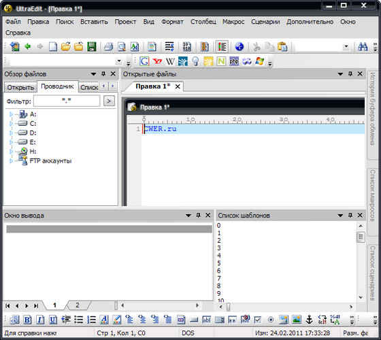Open the Открыть tab in file view

coord(20,88)
